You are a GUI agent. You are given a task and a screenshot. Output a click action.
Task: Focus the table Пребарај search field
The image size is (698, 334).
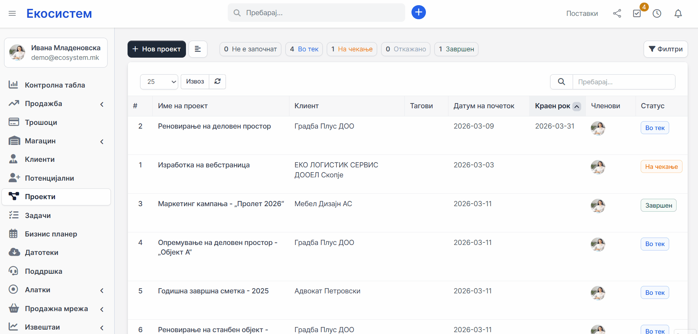click(624, 82)
